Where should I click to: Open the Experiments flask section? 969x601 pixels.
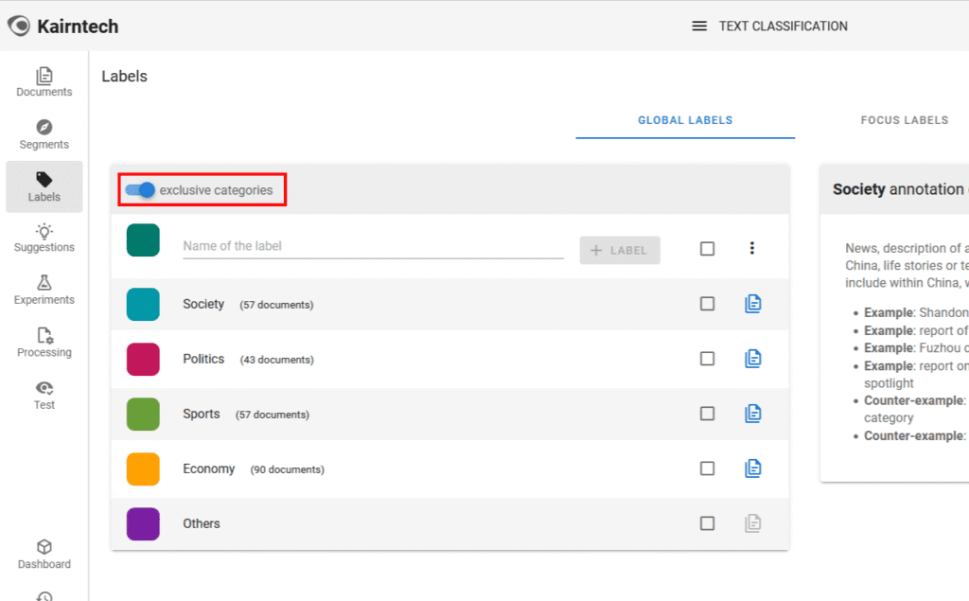pos(44,290)
